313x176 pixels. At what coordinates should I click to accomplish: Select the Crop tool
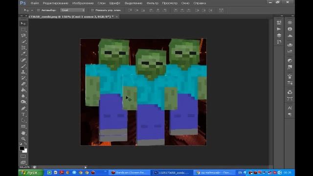23,48
